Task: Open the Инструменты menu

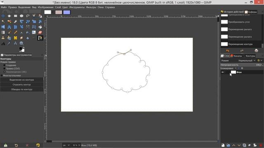Action: (77, 7)
